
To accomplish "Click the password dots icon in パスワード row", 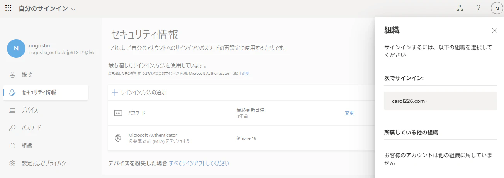I will (x=118, y=113).
